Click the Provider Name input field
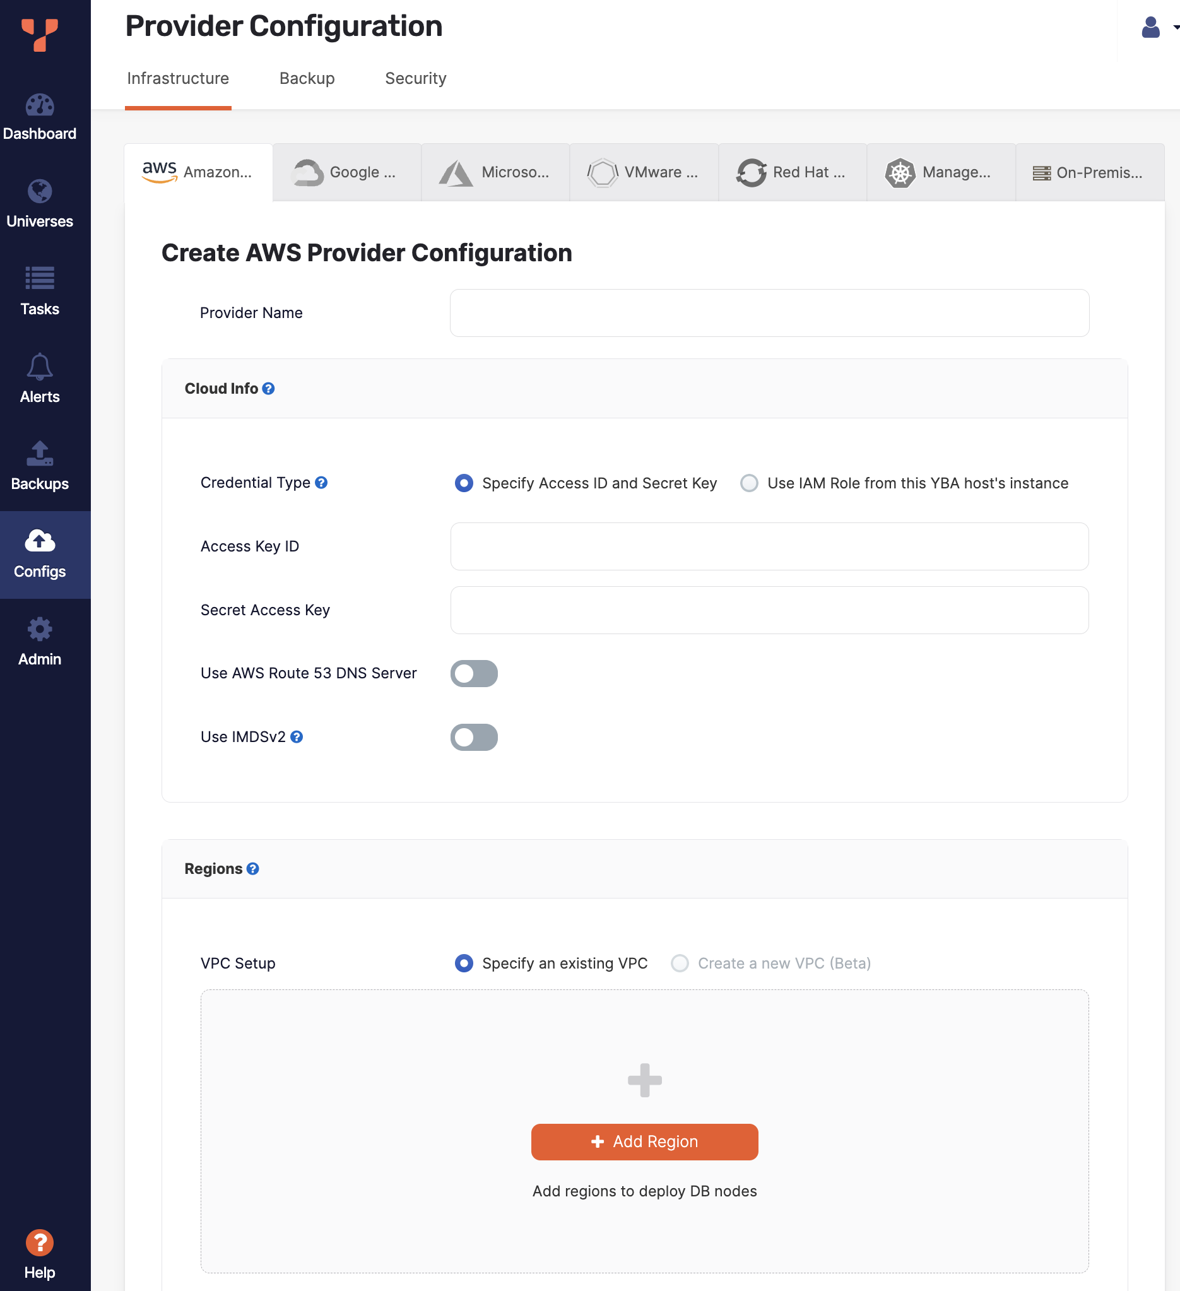Screen dimensions: 1180x1291 click(769, 312)
